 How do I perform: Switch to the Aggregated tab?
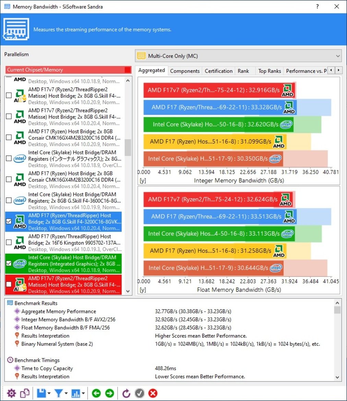tap(152, 70)
